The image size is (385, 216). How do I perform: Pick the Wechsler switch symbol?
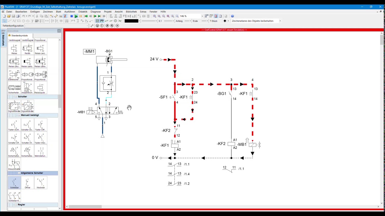coord(41,183)
